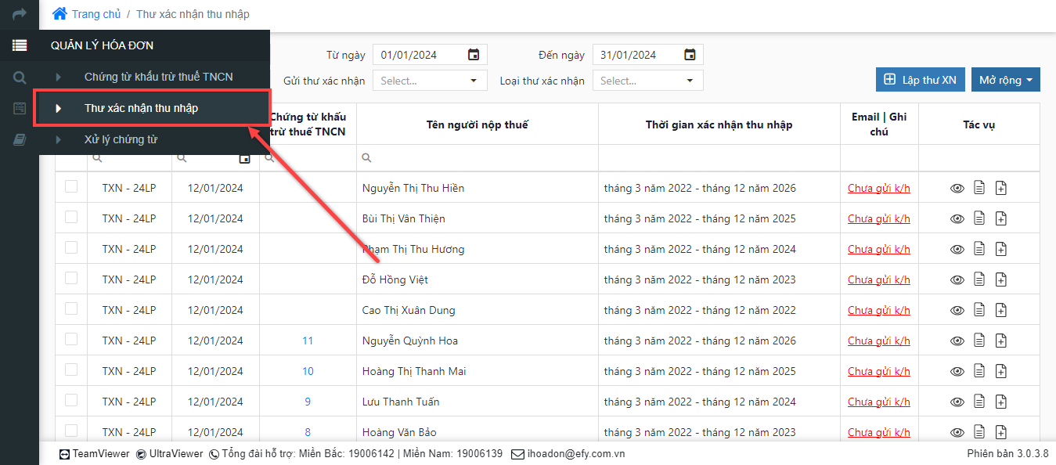
Task: Select Chứng từ khấu trừ thuế TNCN menu item
Action: tap(158, 77)
